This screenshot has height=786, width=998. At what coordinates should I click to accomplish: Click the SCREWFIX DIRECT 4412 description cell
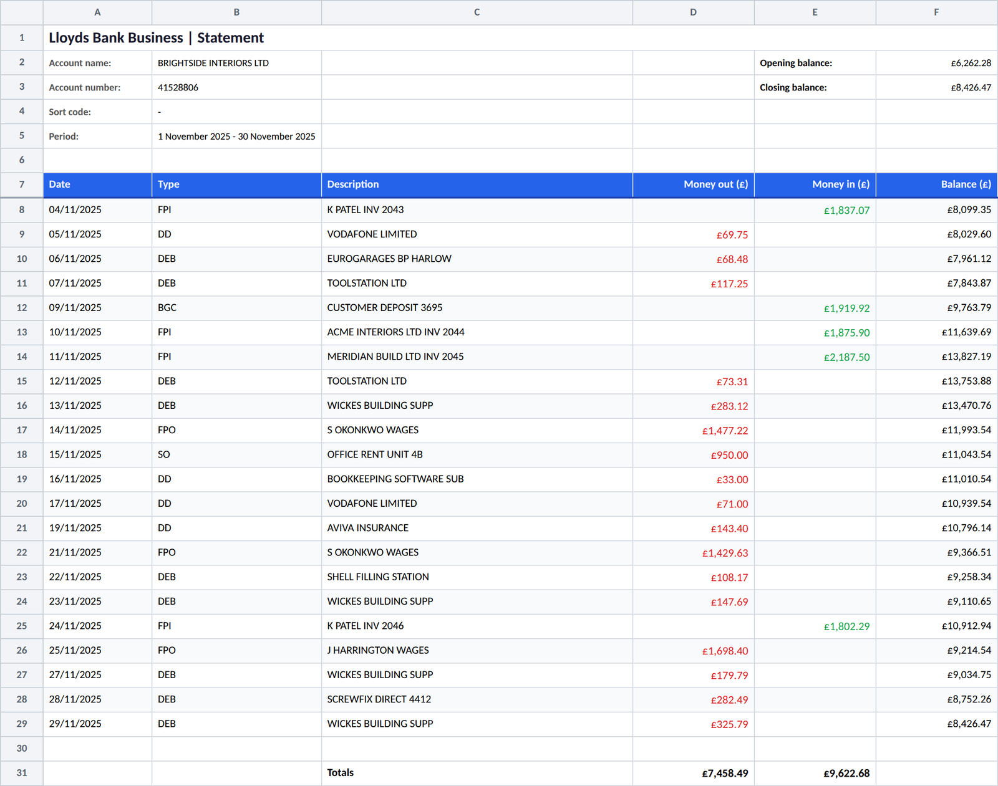point(477,699)
